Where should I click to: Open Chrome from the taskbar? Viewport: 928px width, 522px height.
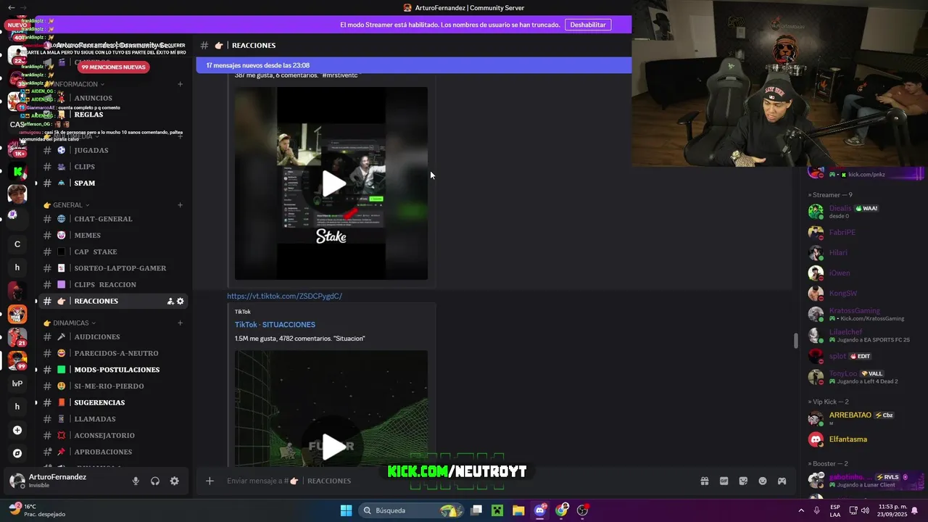click(x=561, y=510)
